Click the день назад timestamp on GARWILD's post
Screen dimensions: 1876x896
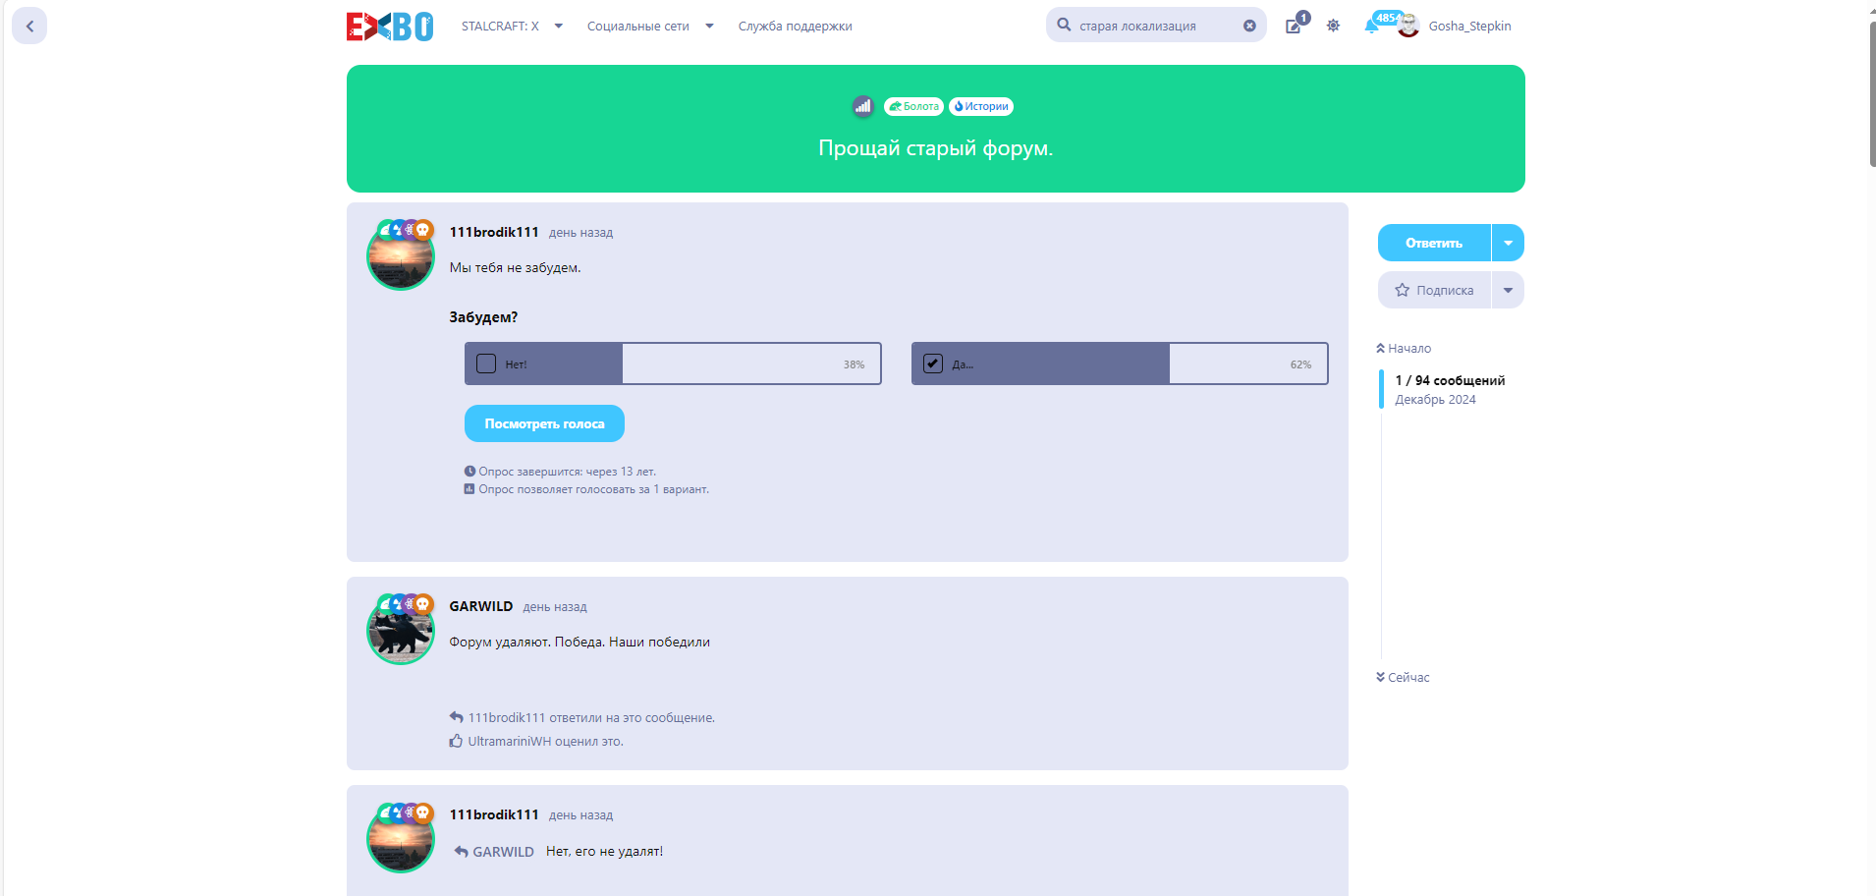pos(555,607)
